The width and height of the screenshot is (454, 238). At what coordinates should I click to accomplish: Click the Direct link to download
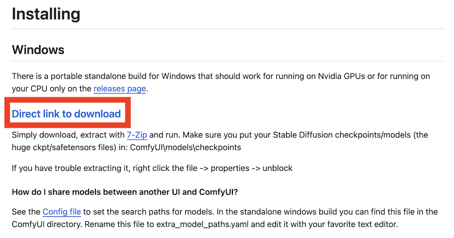[x=66, y=114]
